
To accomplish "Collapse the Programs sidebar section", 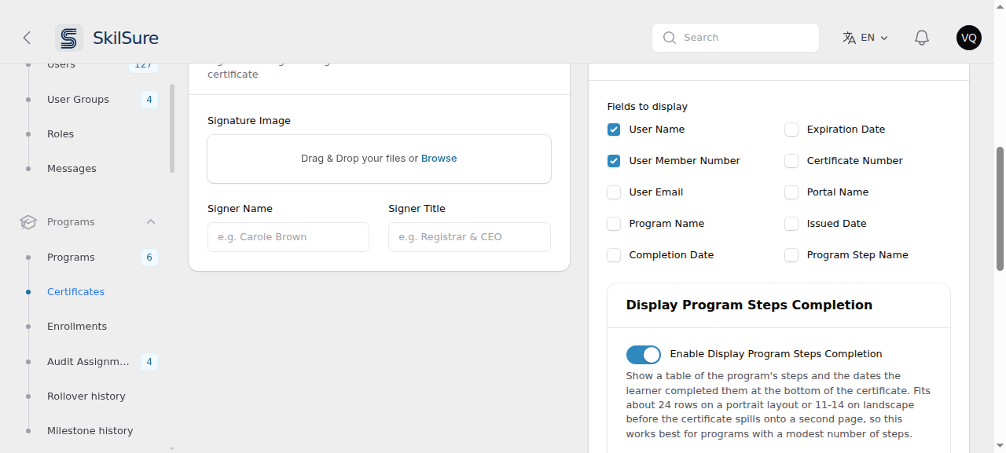I will (x=151, y=222).
